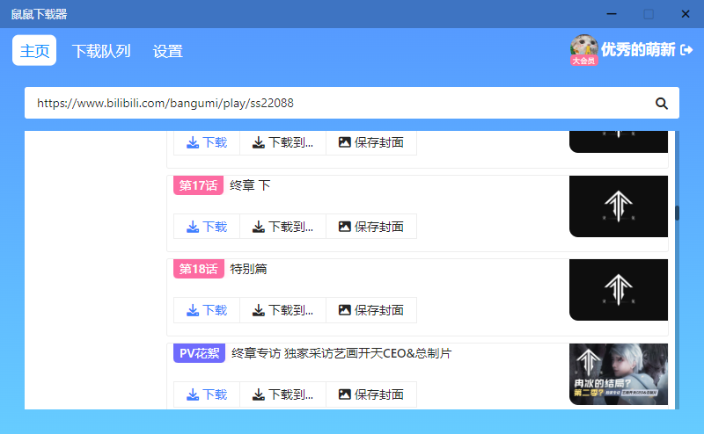This screenshot has width=704, height=434.
Task: Open the 下载队列 tab
Action: click(101, 51)
